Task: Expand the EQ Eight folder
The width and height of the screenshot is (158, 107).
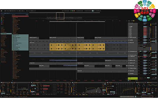Action: 12,39
